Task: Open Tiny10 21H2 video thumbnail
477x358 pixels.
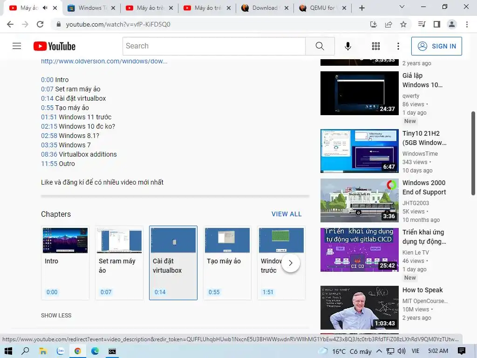Action: 359,151
